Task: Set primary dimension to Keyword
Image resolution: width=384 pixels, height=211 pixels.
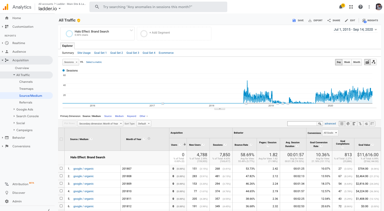Action: point(132,116)
